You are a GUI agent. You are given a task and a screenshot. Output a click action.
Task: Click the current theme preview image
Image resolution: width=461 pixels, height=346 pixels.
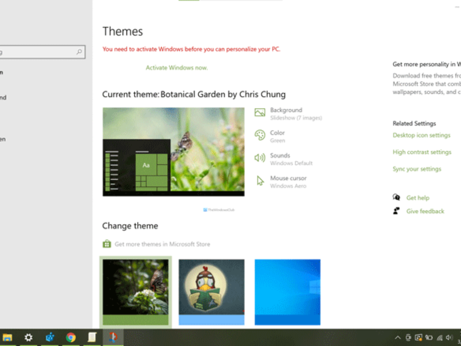[174, 152]
